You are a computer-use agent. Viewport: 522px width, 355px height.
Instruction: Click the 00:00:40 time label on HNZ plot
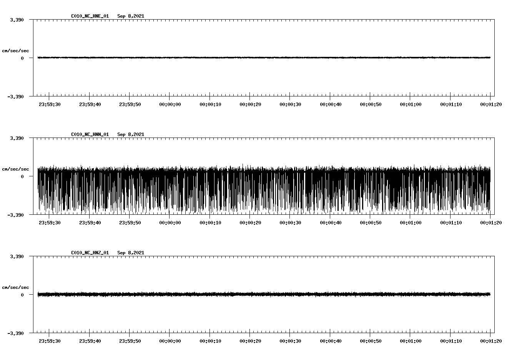[331, 341]
